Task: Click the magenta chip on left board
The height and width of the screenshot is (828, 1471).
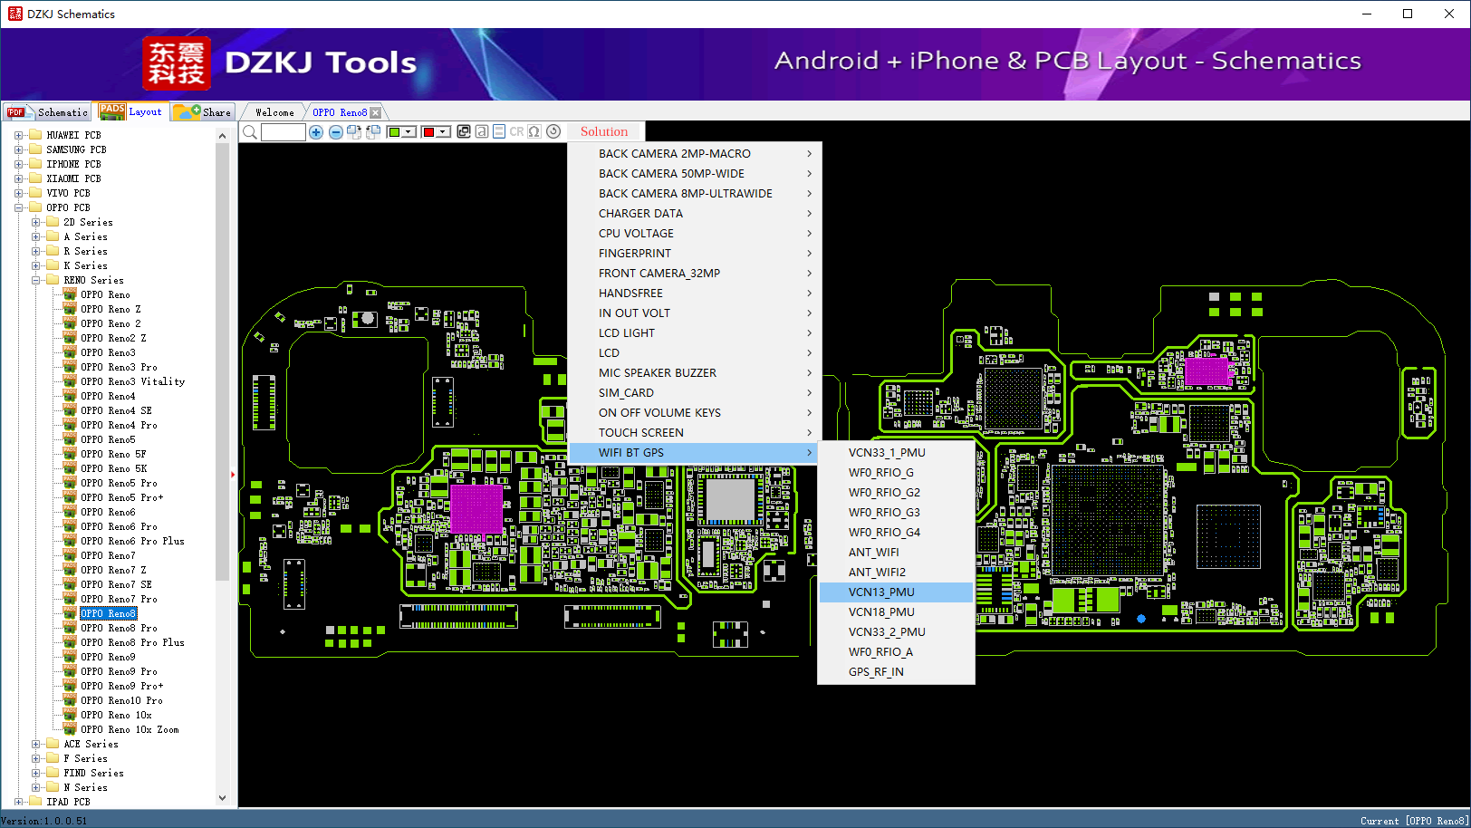Action: [476, 509]
